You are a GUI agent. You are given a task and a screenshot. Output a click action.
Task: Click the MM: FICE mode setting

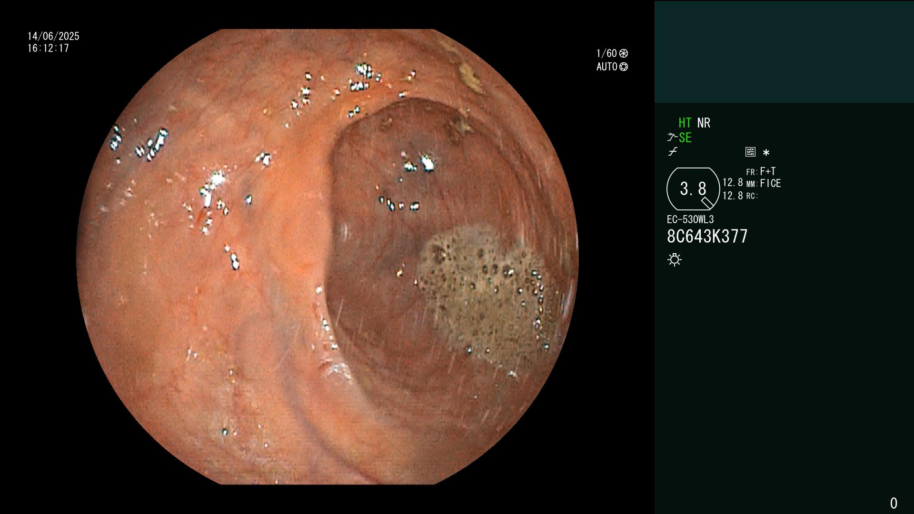[764, 183]
